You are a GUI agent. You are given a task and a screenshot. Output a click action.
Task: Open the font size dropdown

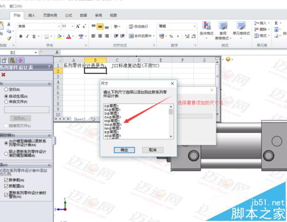(72, 26)
